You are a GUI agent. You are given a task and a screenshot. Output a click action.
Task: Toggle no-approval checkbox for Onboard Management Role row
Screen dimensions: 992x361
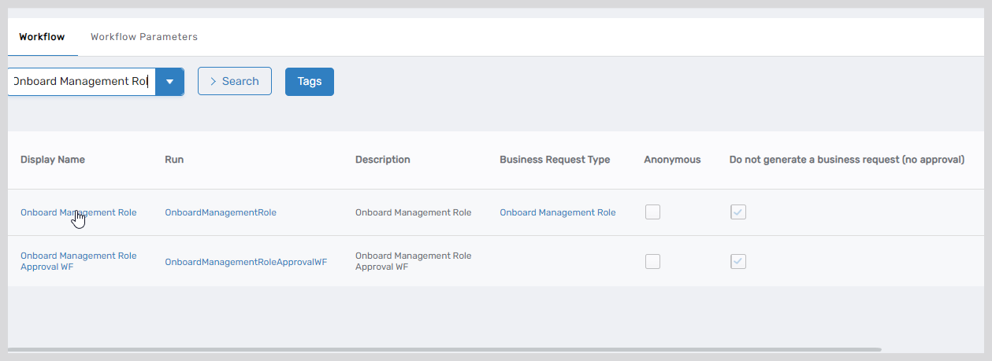(x=738, y=212)
